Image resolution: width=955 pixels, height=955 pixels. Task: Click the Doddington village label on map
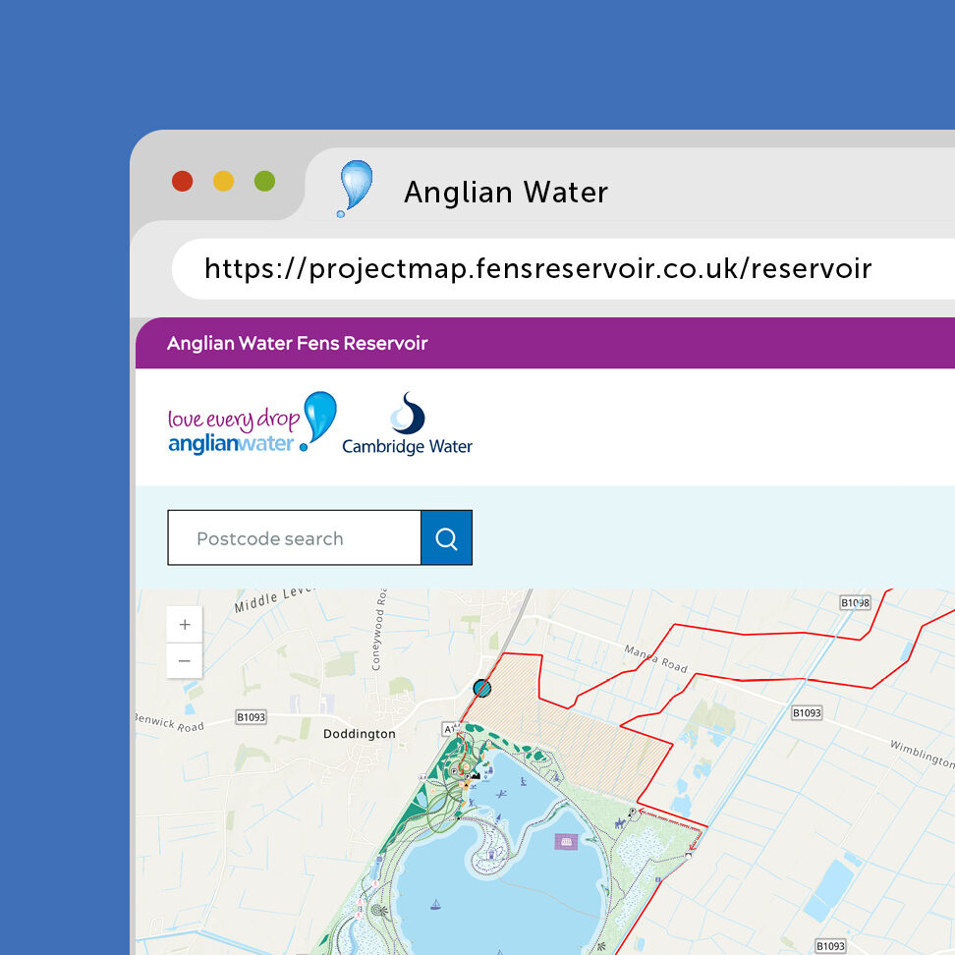pyautogui.click(x=360, y=734)
